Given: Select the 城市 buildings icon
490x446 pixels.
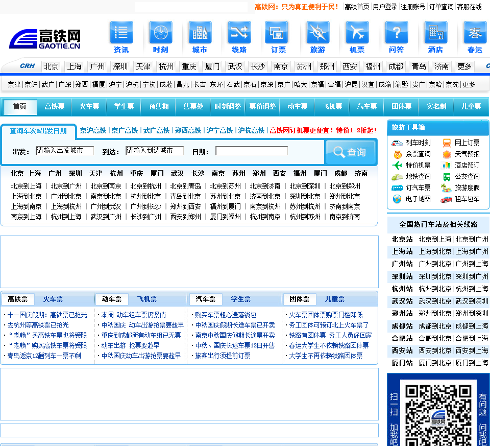Looking at the screenshot, I should point(200,33).
